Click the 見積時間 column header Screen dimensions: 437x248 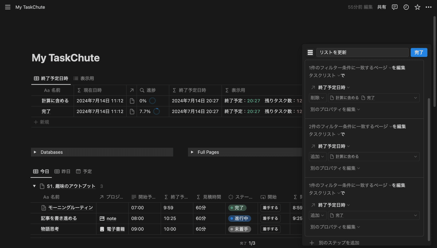pos(209,197)
